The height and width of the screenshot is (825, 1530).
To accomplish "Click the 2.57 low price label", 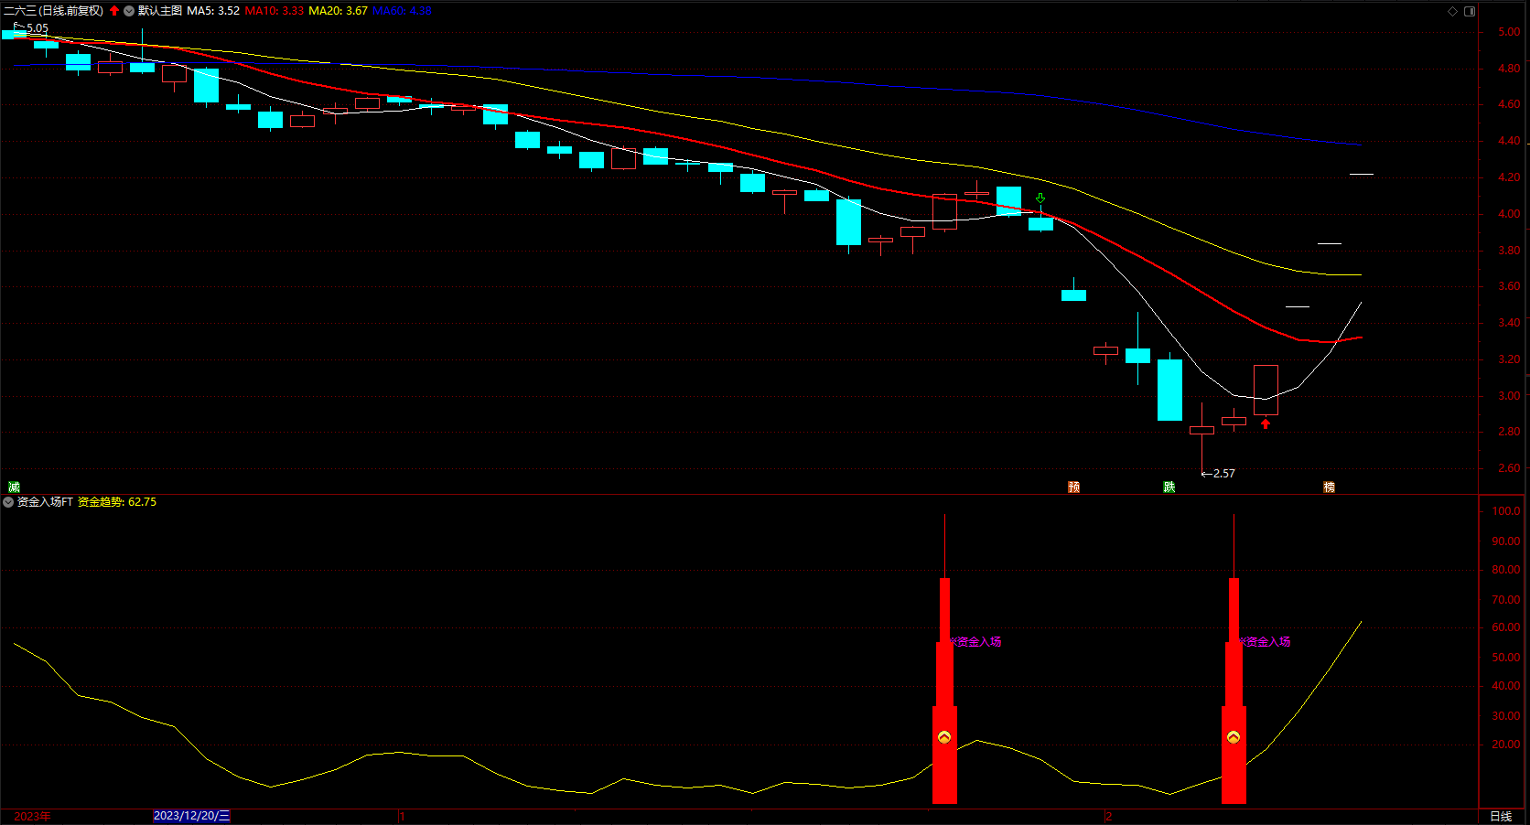I will [x=1224, y=474].
